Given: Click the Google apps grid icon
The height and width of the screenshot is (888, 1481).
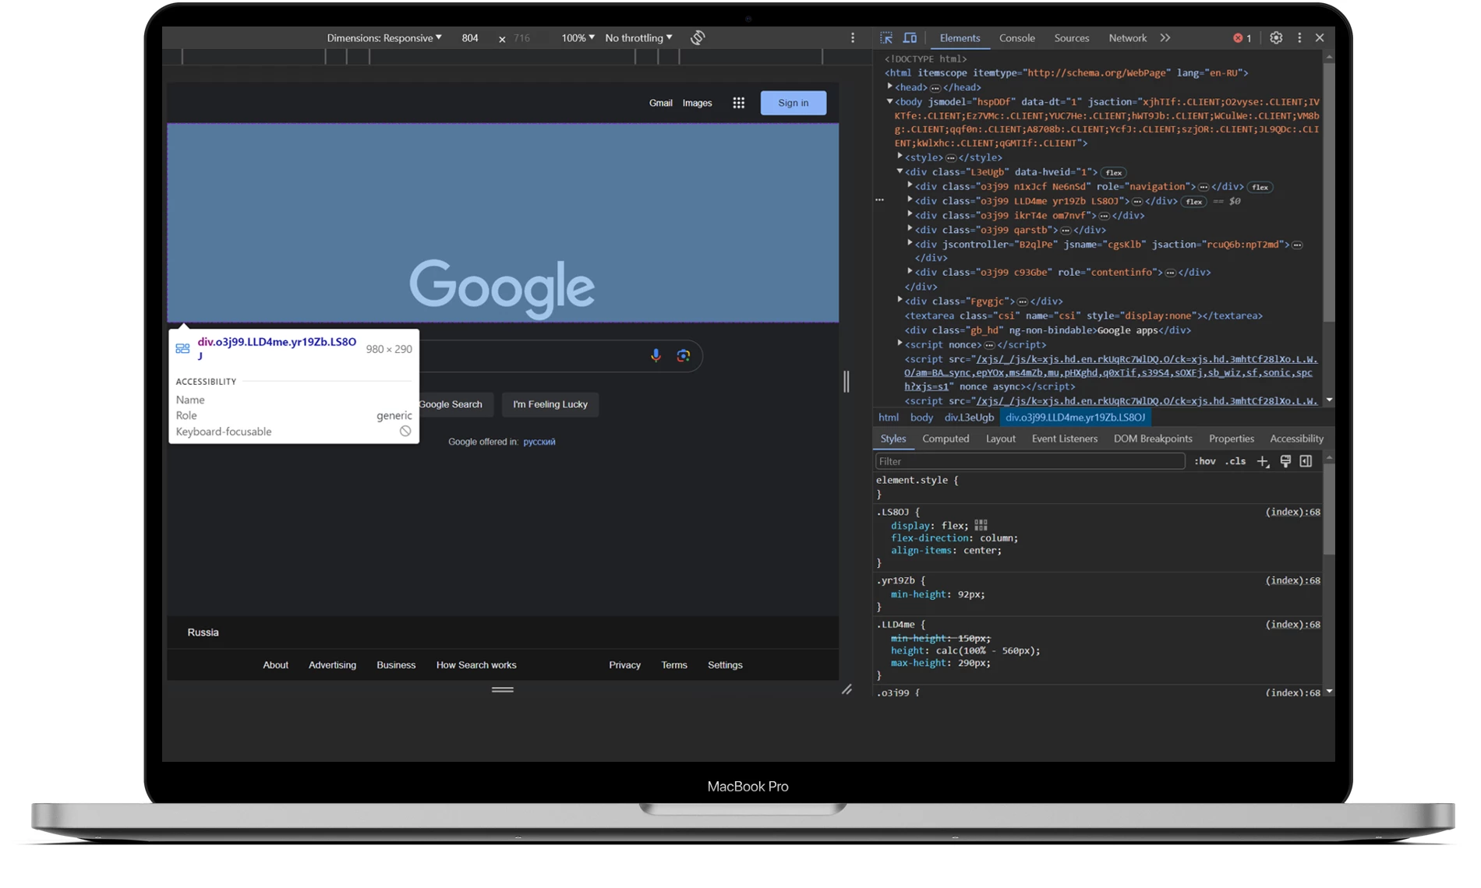Looking at the screenshot, I should tap(738, 103).
